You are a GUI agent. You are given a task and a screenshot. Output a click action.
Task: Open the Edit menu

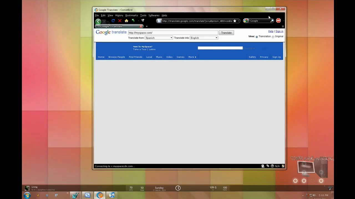103,15
